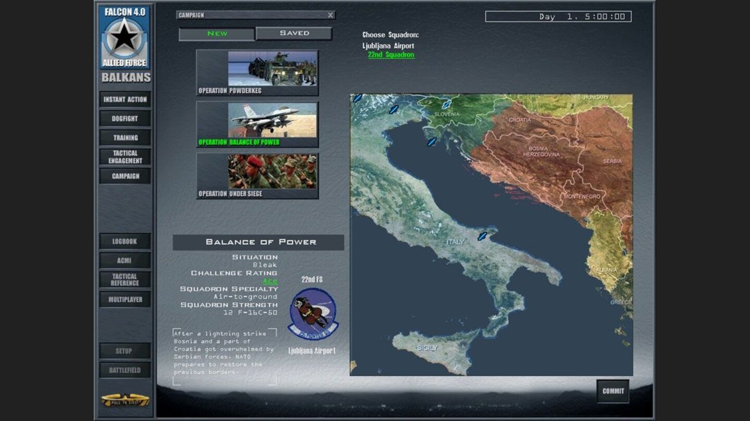Screen dimensions: 750x421
Task: Click the "Ljubljana Airport" caption below the patch
Action: click(312, 351)
